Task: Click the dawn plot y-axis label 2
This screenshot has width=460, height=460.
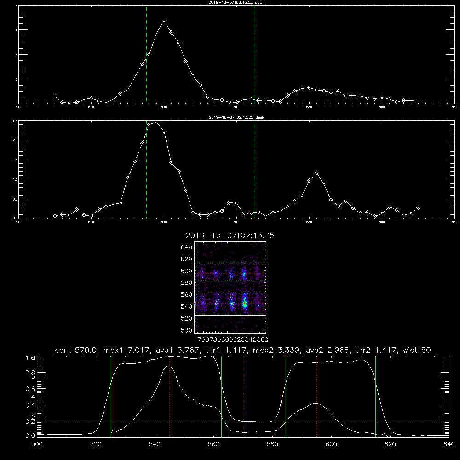Action: click(x=17, y=79)
